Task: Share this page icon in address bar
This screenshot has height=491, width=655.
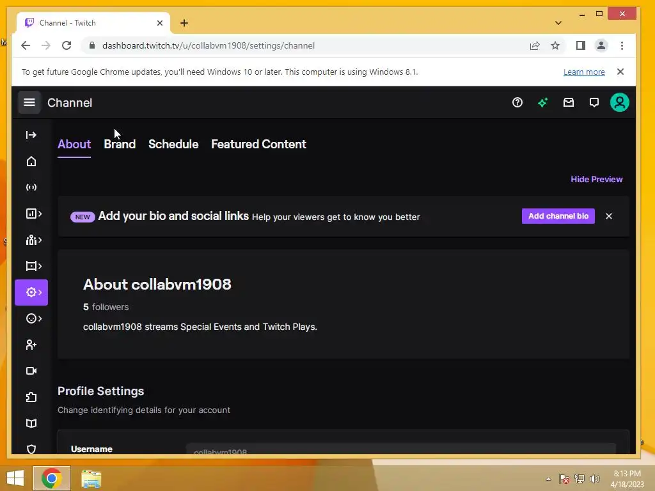Action: pyautogui.click(x=535, y=45)
